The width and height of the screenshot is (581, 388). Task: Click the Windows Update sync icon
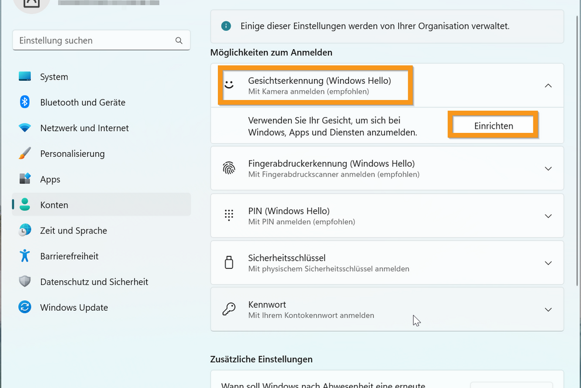coord(25,307)
